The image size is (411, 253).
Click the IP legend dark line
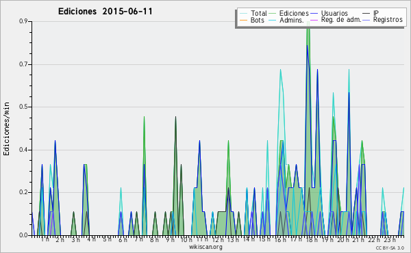pos(366,13)
